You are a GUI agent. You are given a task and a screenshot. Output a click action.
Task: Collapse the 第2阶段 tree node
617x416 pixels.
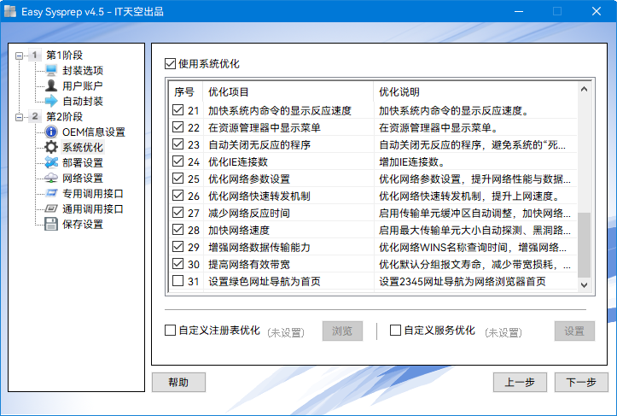click(18, 117)
